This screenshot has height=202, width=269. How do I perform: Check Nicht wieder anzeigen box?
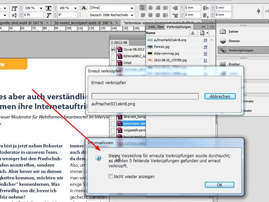(x=111, y=176)
